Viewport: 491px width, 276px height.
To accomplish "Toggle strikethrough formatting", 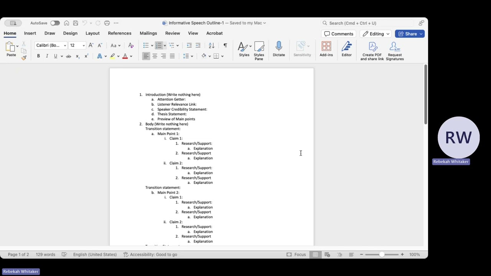I will (68, 56).
